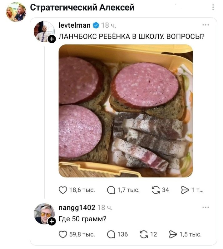View Стратегический Алексей avatar picture
This screenshot has height=249, width=223.
16,12
